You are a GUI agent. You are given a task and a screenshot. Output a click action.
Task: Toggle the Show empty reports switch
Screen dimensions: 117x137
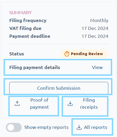point(14,127)
